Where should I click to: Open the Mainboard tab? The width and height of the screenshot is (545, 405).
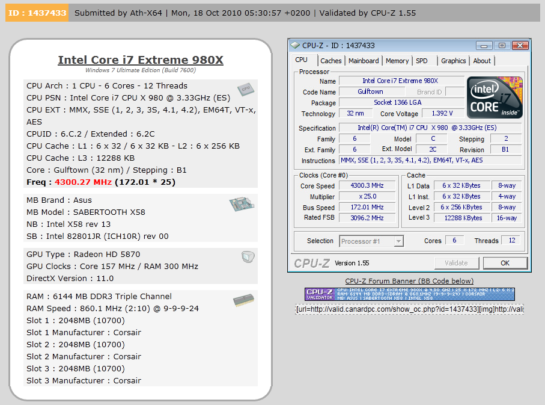(364, 61)
